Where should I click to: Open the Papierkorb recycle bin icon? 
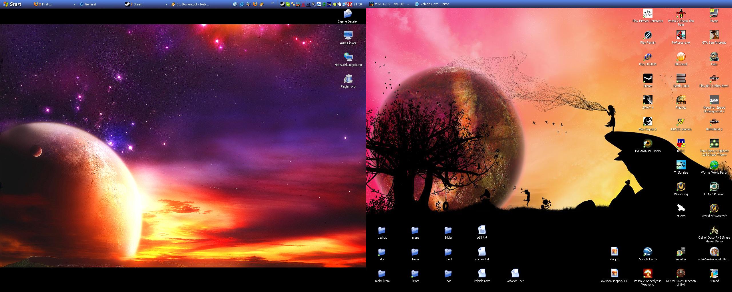click(348, 79)
